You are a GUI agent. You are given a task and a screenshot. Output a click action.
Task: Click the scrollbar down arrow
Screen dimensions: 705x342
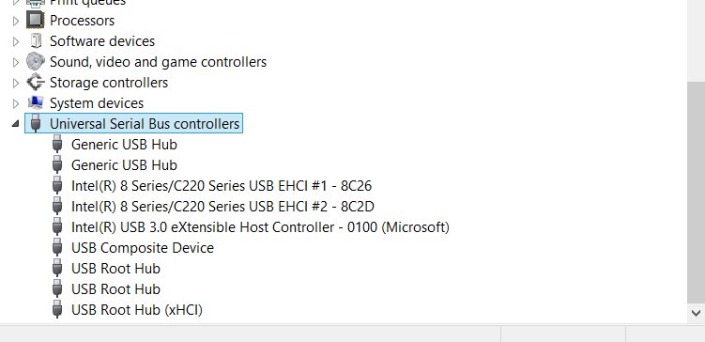[696, 313]
